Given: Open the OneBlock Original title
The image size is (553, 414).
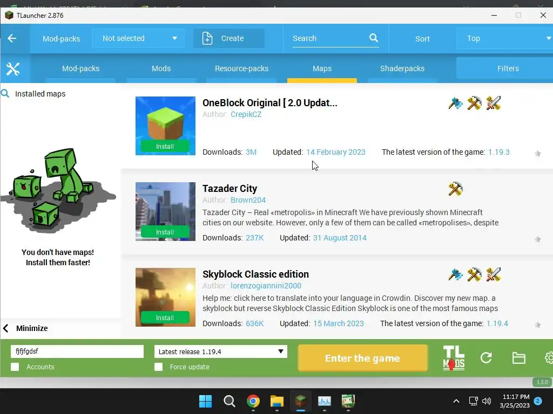Looking at the screenshot, I should [x=270, y=103].
